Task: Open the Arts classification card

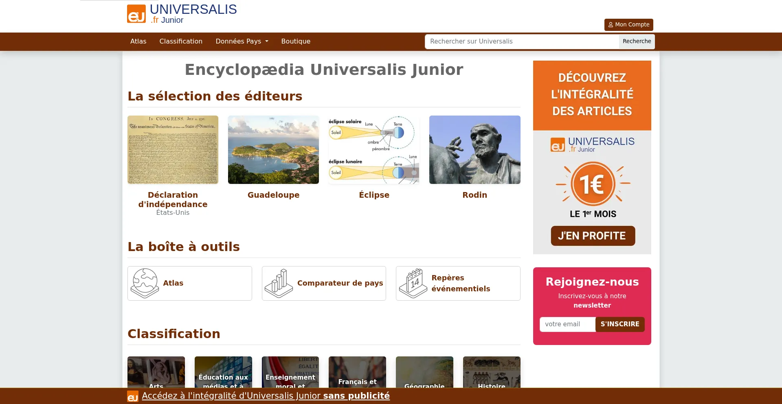Action: coord(156,372)
